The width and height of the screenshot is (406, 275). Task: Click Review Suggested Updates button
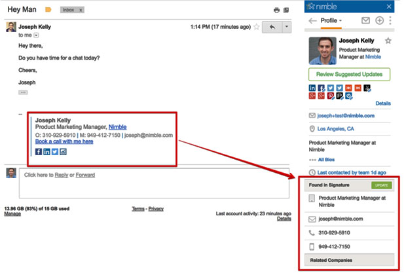pos(349,75)
